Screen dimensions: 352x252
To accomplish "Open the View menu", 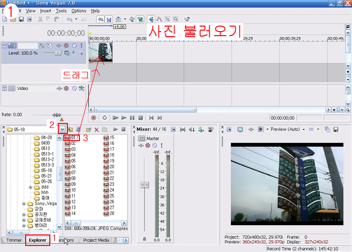I will point(31,11).
